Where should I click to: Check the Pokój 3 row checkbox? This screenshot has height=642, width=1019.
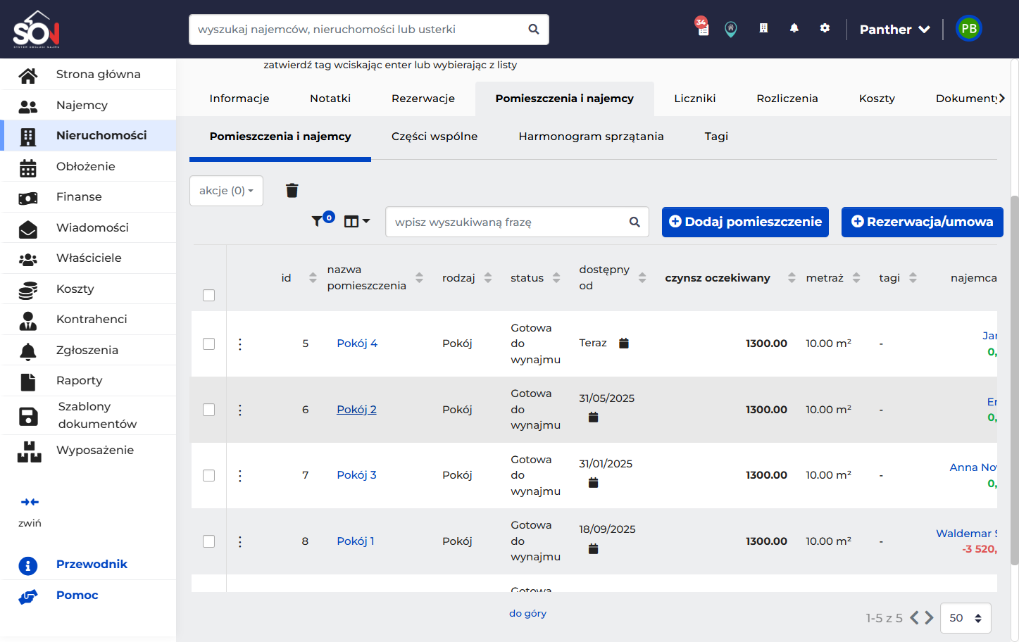(x=209, y=475)
